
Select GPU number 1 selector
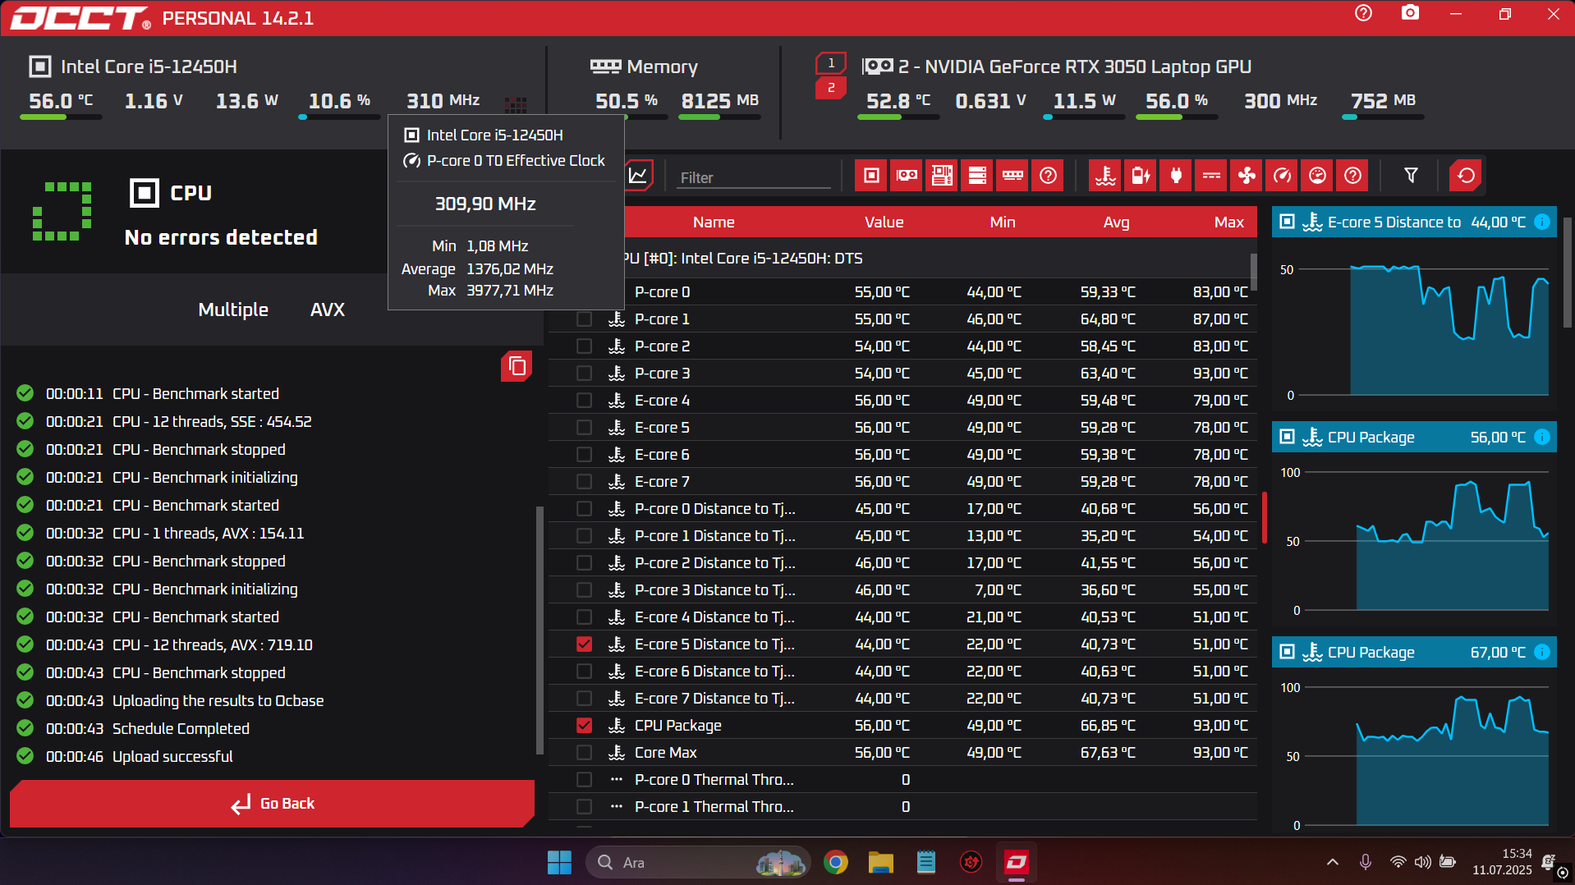pos(831,63)
